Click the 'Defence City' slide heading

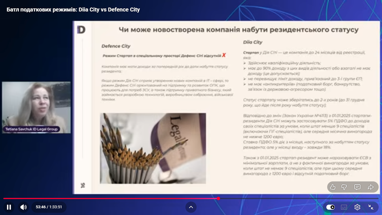tap(116, 46)
